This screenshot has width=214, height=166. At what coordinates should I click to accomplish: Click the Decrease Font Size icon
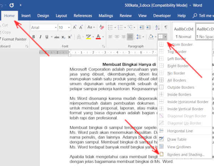(81, 28)
